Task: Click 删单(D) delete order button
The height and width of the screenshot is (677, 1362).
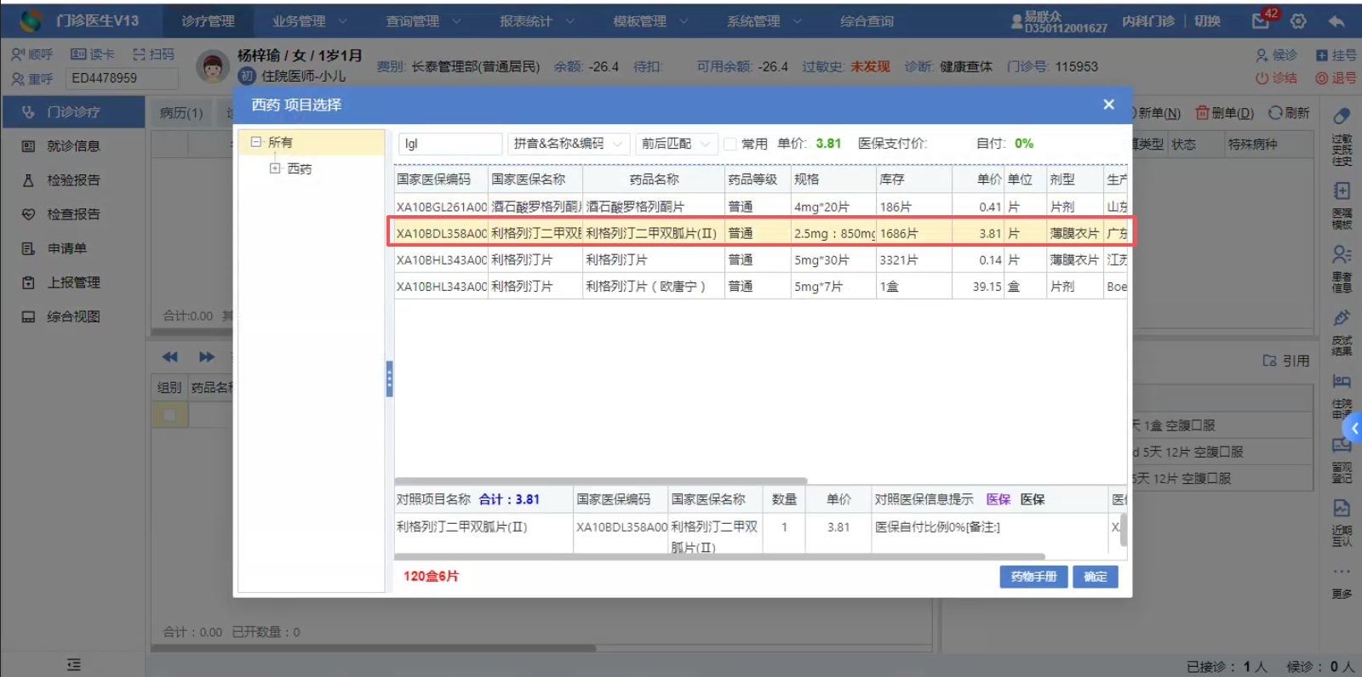Action: (1225, 113)
